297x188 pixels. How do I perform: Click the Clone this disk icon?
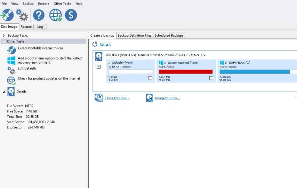(x=99, y=98)
